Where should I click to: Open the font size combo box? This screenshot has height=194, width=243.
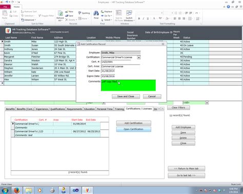[169, 13]
